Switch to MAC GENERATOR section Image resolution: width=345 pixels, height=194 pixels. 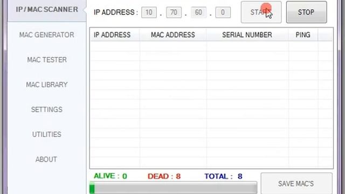tap(47, 34)
